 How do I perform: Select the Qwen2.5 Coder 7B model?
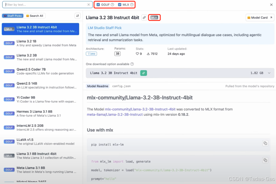41,71
